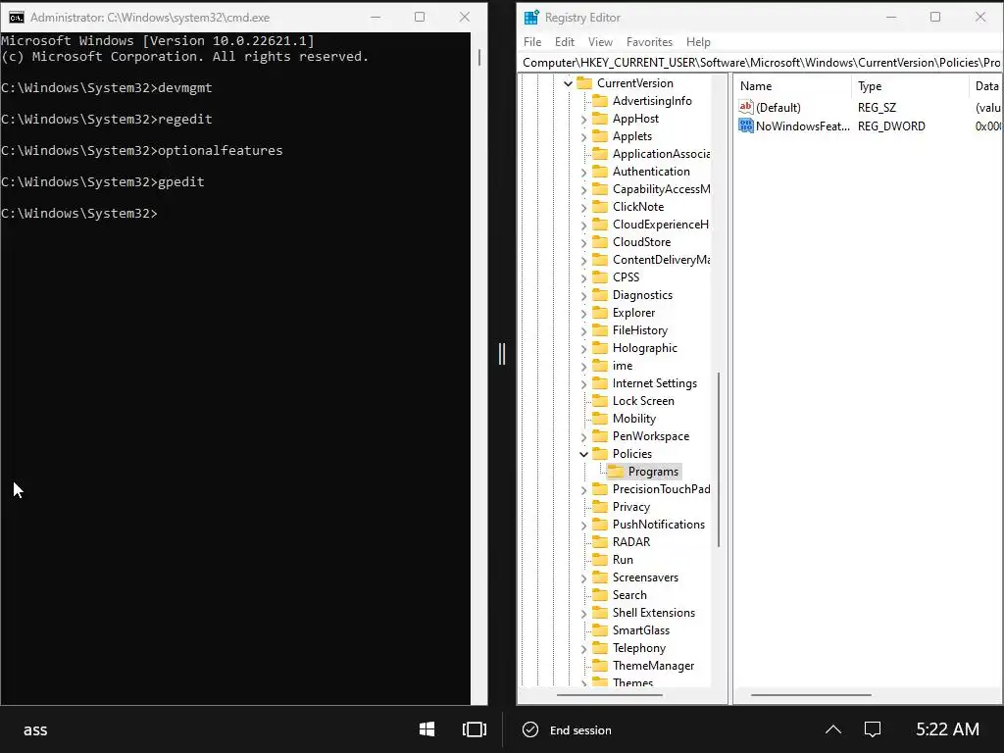The image size is (1004, 753).
Task: Sort values by the Data column header
Action: pyautogui.click(x=986, y=86)
